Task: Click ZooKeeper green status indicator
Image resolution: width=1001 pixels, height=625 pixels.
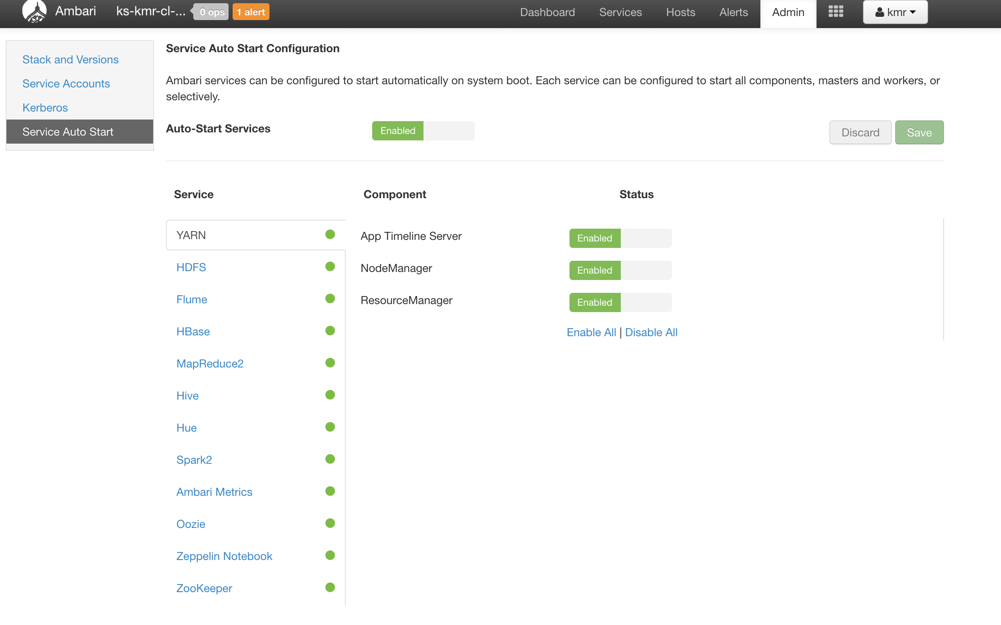Action: click(330, 587)
